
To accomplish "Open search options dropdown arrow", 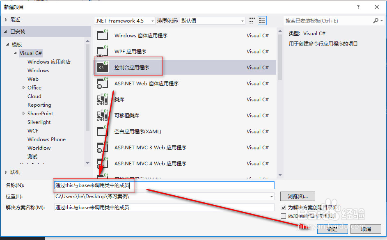I will coord(382,21).
